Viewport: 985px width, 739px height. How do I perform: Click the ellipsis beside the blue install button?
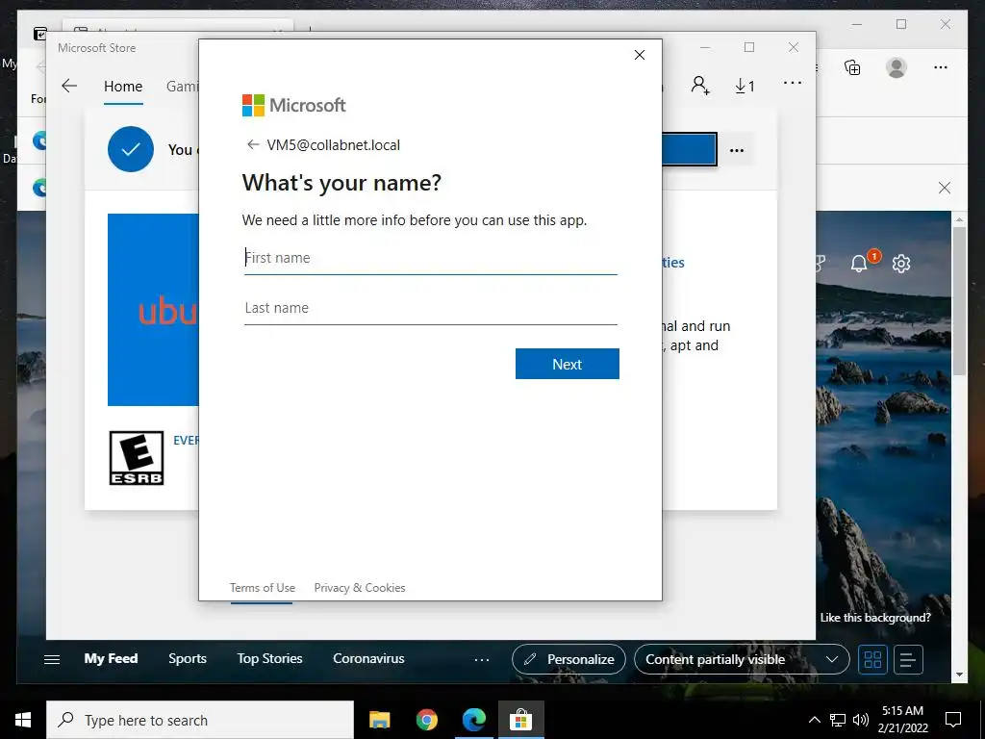coord(737,150)
